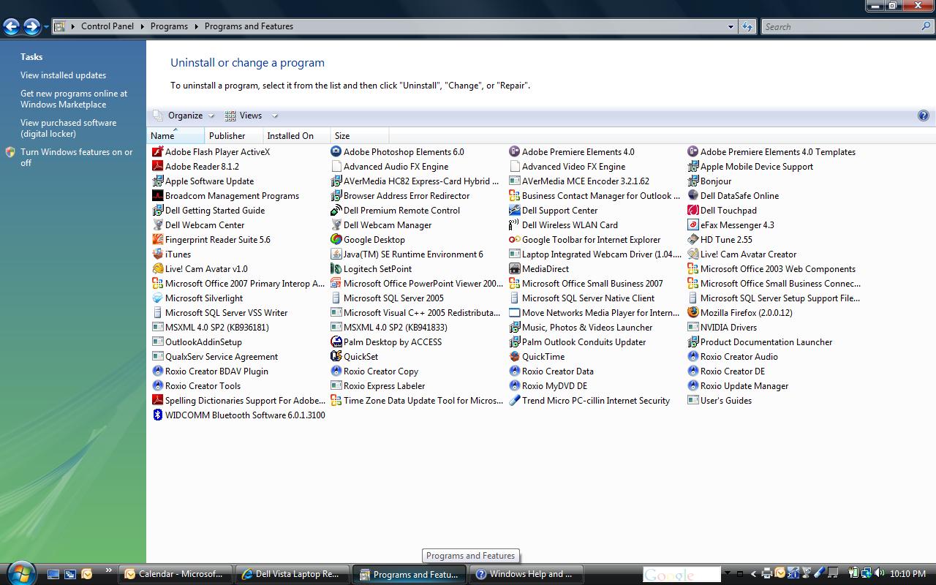
Task: Click the help question mark icon
Action: [x=923, y=116]
